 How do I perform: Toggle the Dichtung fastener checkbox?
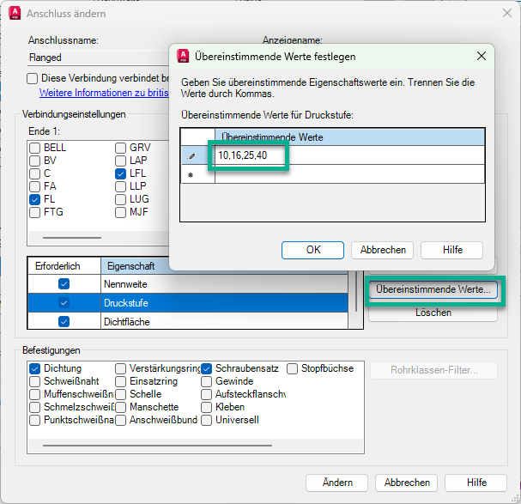click(35, 368)
